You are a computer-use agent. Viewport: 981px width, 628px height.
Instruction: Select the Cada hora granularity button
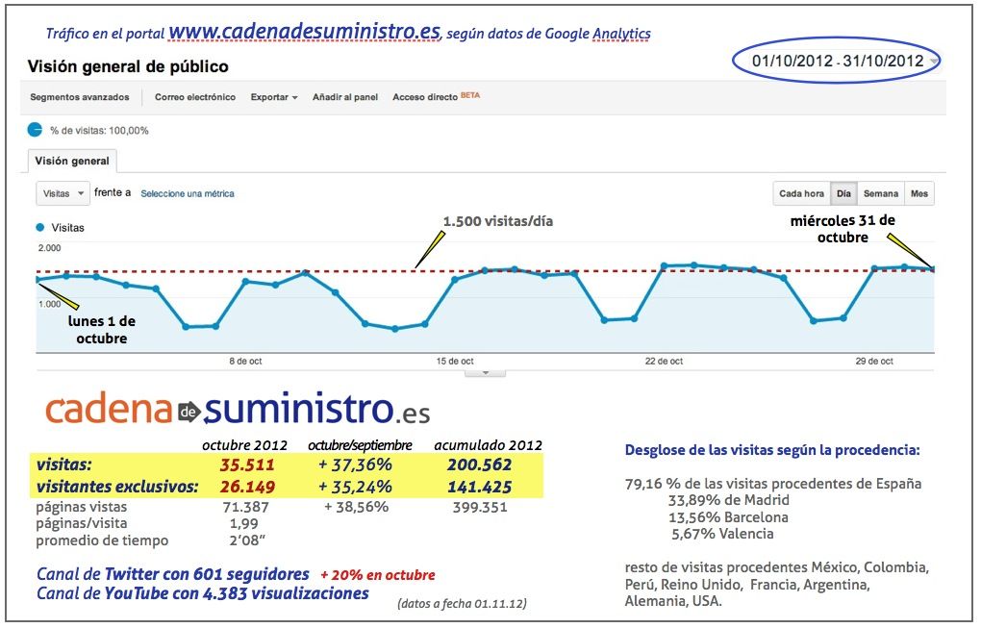point(801,194)
